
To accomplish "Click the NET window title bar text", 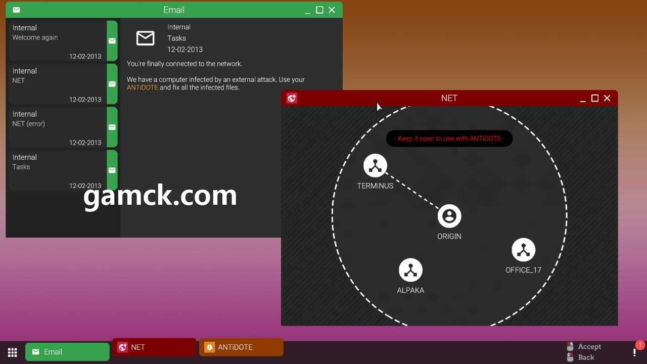I will tap(449, 98).
